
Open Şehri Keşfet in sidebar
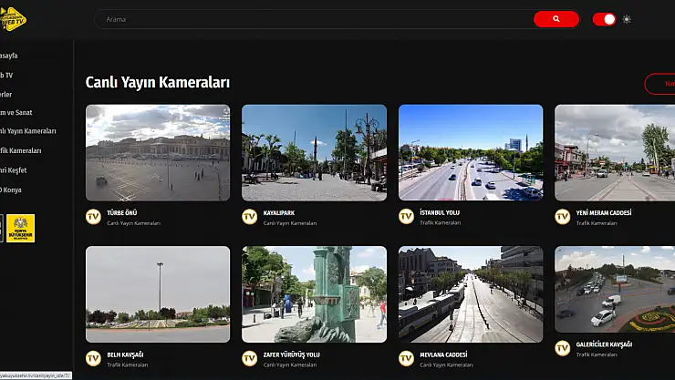(14, 170)
